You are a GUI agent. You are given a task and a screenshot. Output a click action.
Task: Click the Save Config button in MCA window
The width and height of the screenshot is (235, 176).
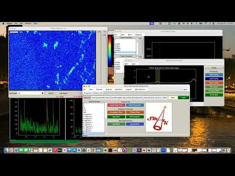click(x=214, y=75)
